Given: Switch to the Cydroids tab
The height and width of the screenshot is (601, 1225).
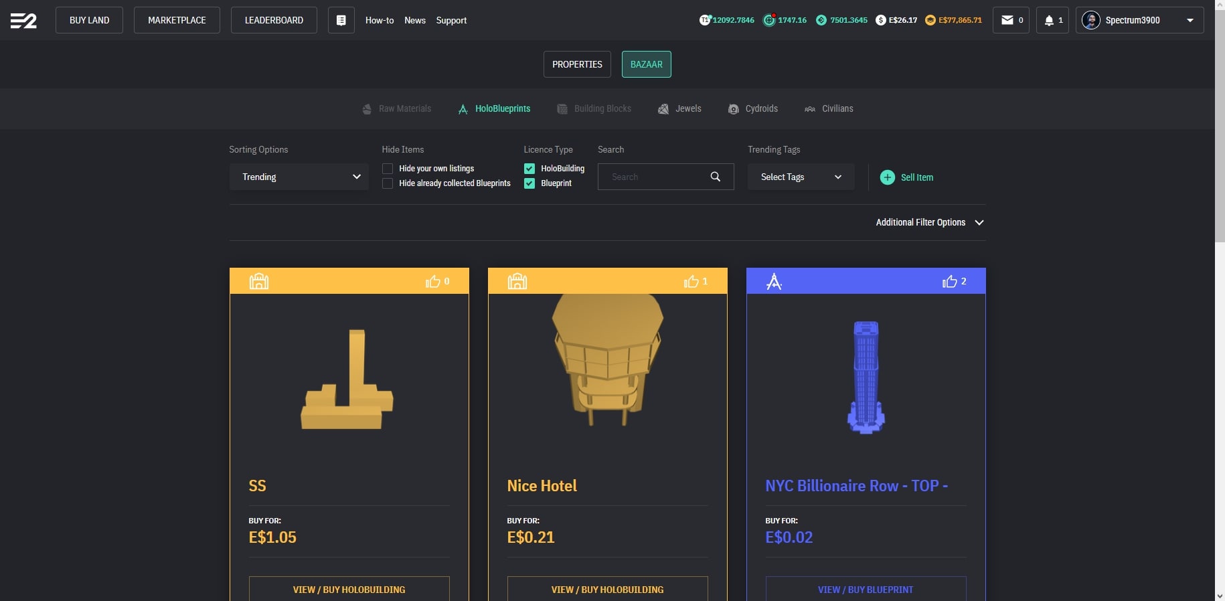Looking at the screenshot, I should pos(753,108).
